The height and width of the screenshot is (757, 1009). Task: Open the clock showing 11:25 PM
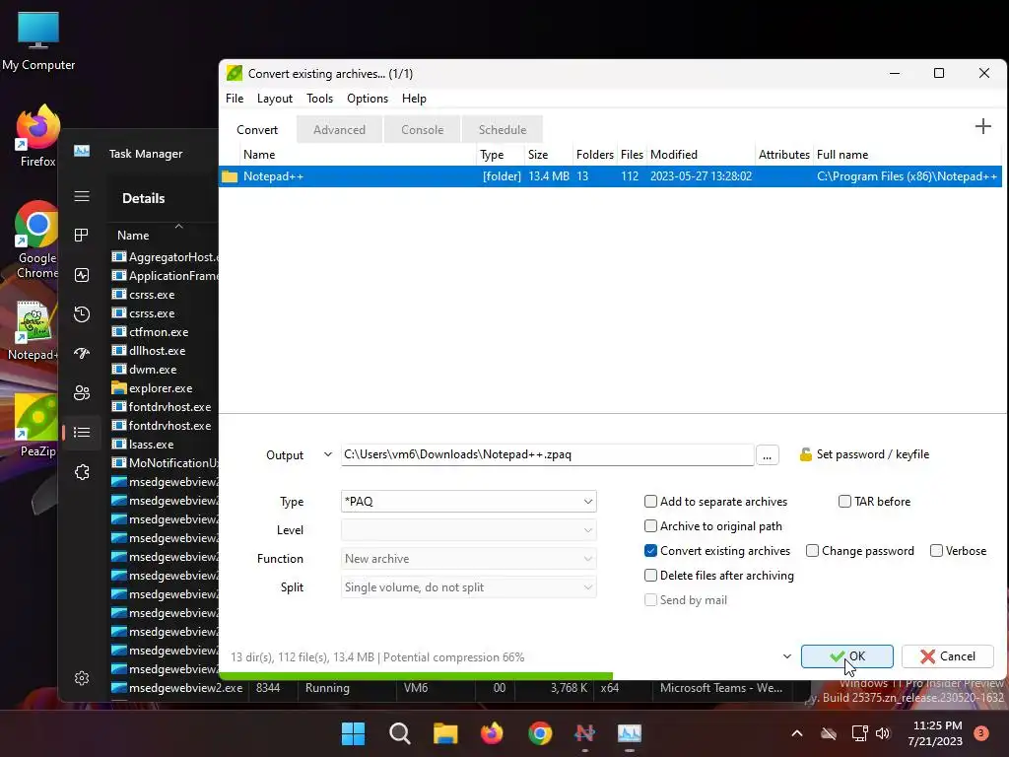[x=935, y=733]
